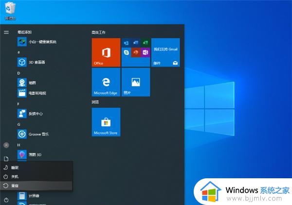Select 关机 shut down from power menu

pos(36,176)
